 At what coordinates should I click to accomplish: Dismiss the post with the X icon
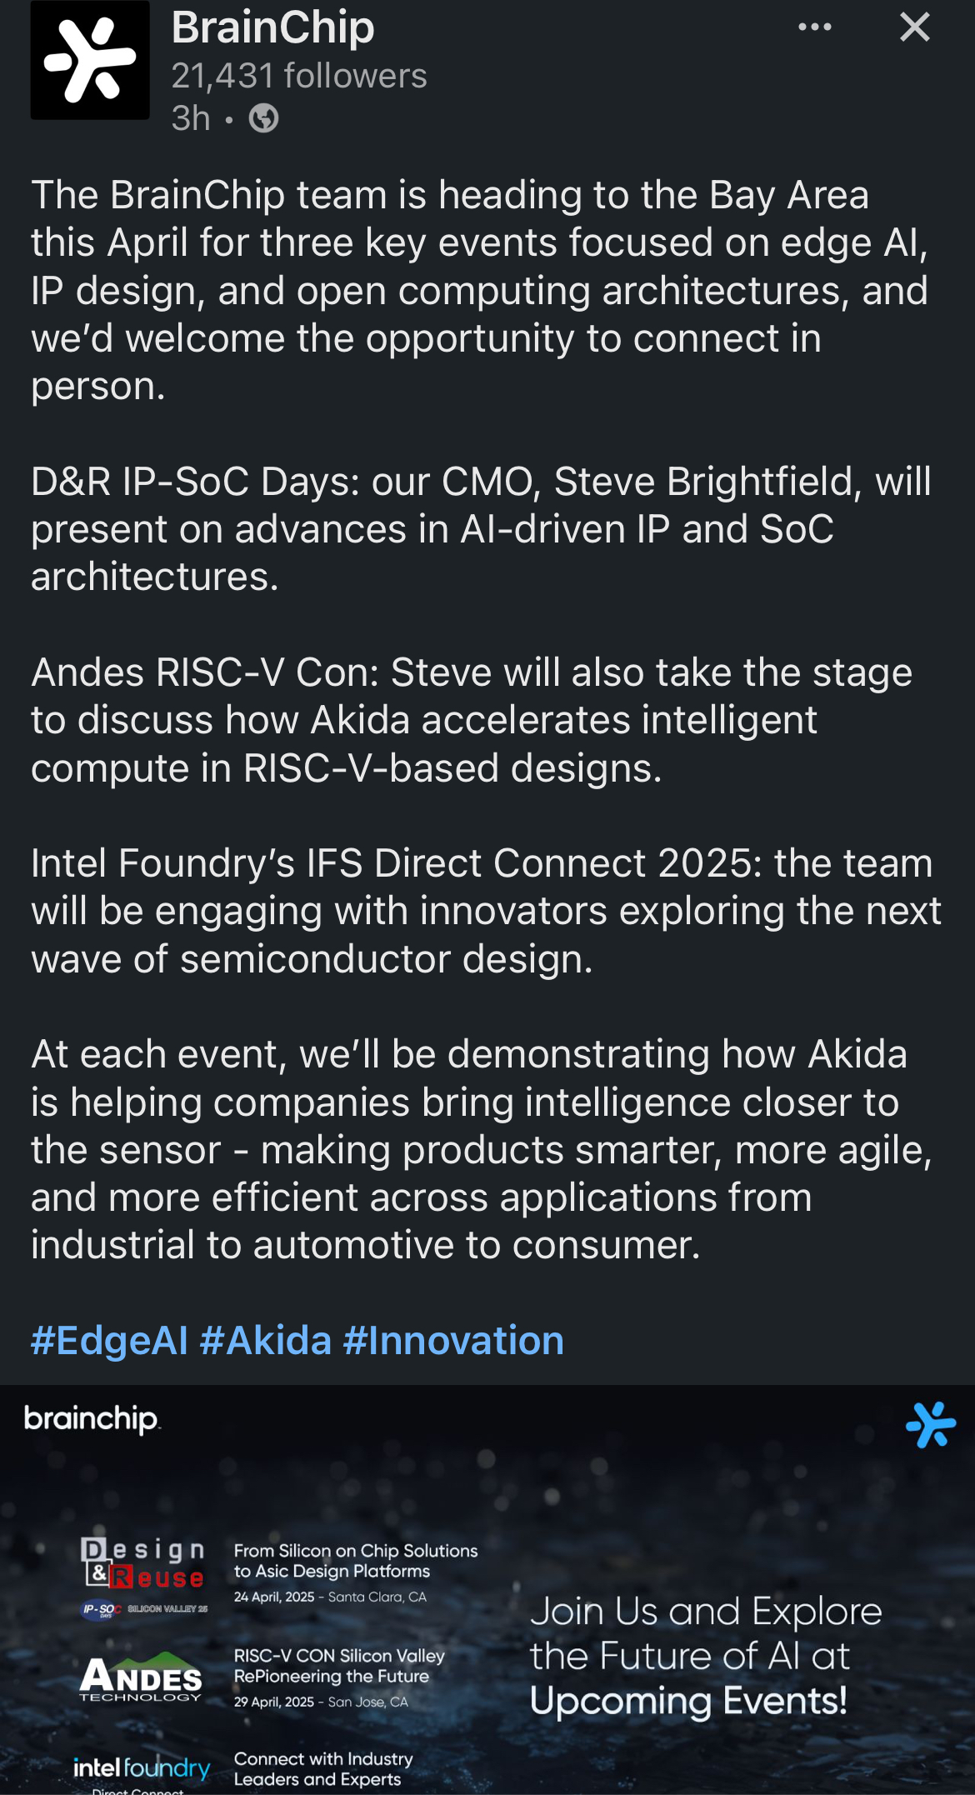(x=914, y=27)
